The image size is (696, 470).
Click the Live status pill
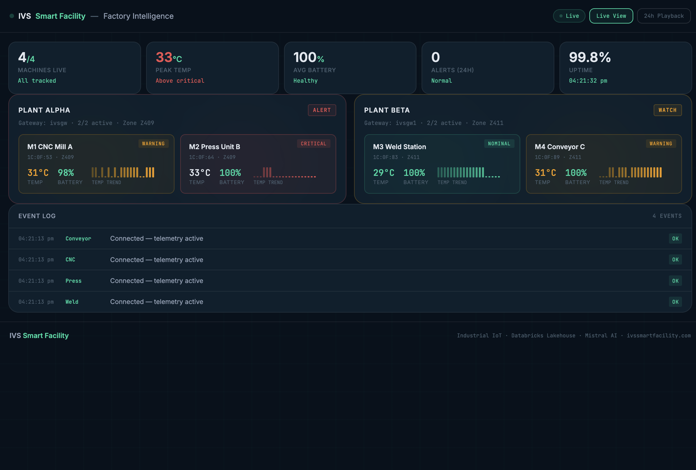pos(569,16)
